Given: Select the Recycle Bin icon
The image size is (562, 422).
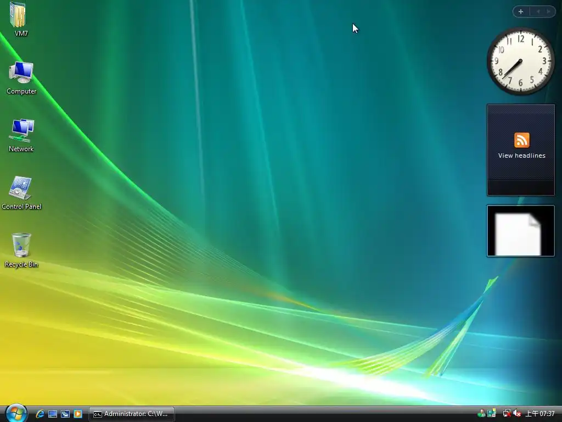Looking at the screenshot, I should (x=21, y=250).
